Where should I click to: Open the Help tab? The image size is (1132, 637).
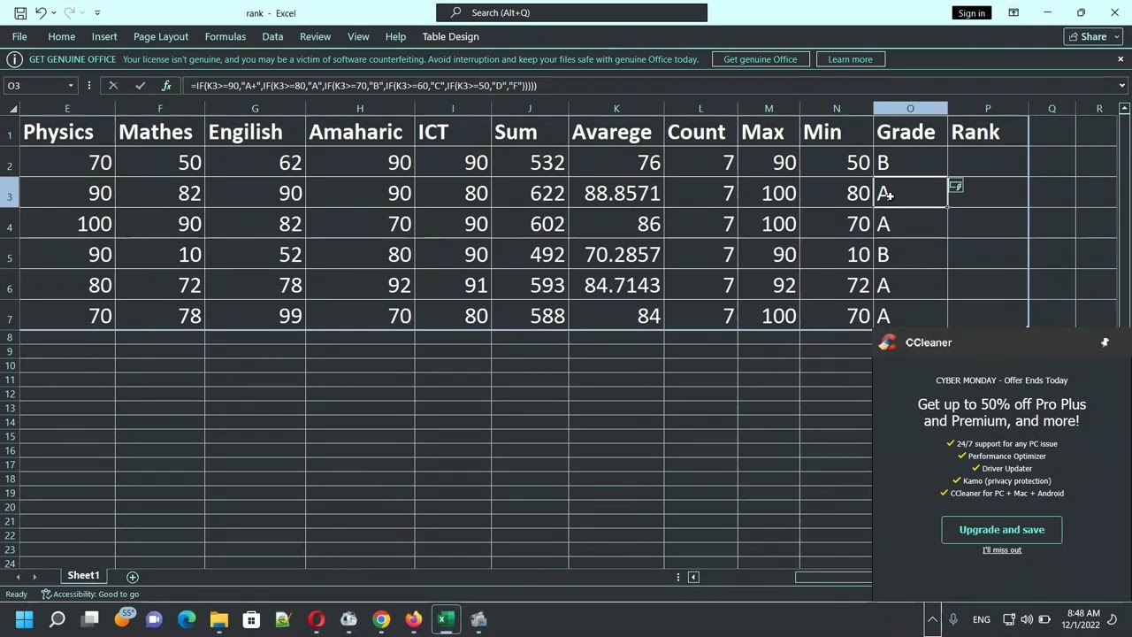395,36
